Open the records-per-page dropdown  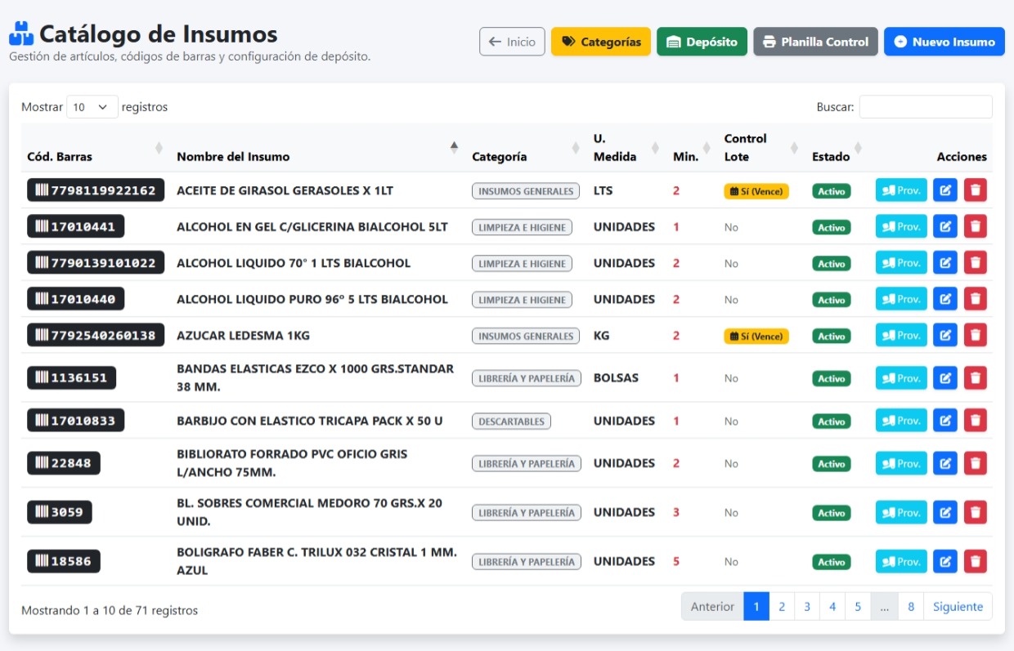tap(92, 107)
